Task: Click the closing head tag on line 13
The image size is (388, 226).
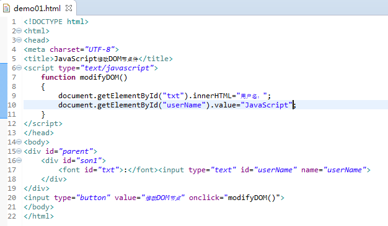Action: coord(39,133)
